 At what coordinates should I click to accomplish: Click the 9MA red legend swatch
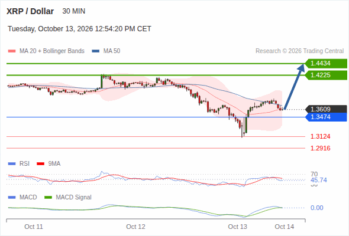click(x=40, y=164)
